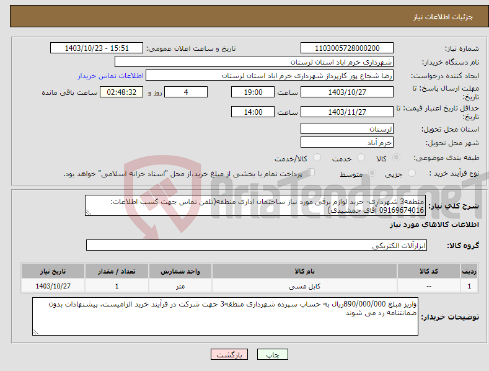Click the buyer notes text area
The height and width of the screenshot is (371, 489).
[225, 316]
